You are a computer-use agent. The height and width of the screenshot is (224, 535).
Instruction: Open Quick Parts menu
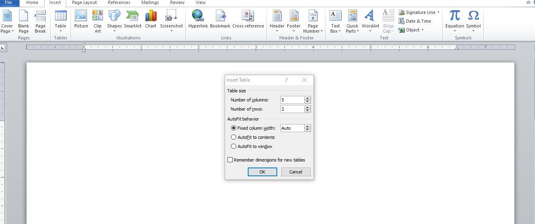tap(352, 21)
